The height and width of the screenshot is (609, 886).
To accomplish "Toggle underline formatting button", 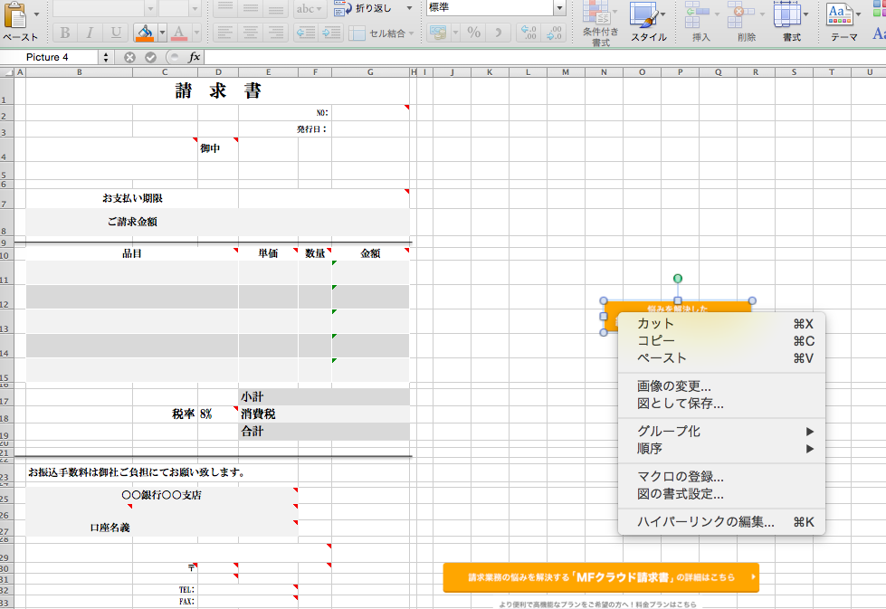I will tap(115, 33).
